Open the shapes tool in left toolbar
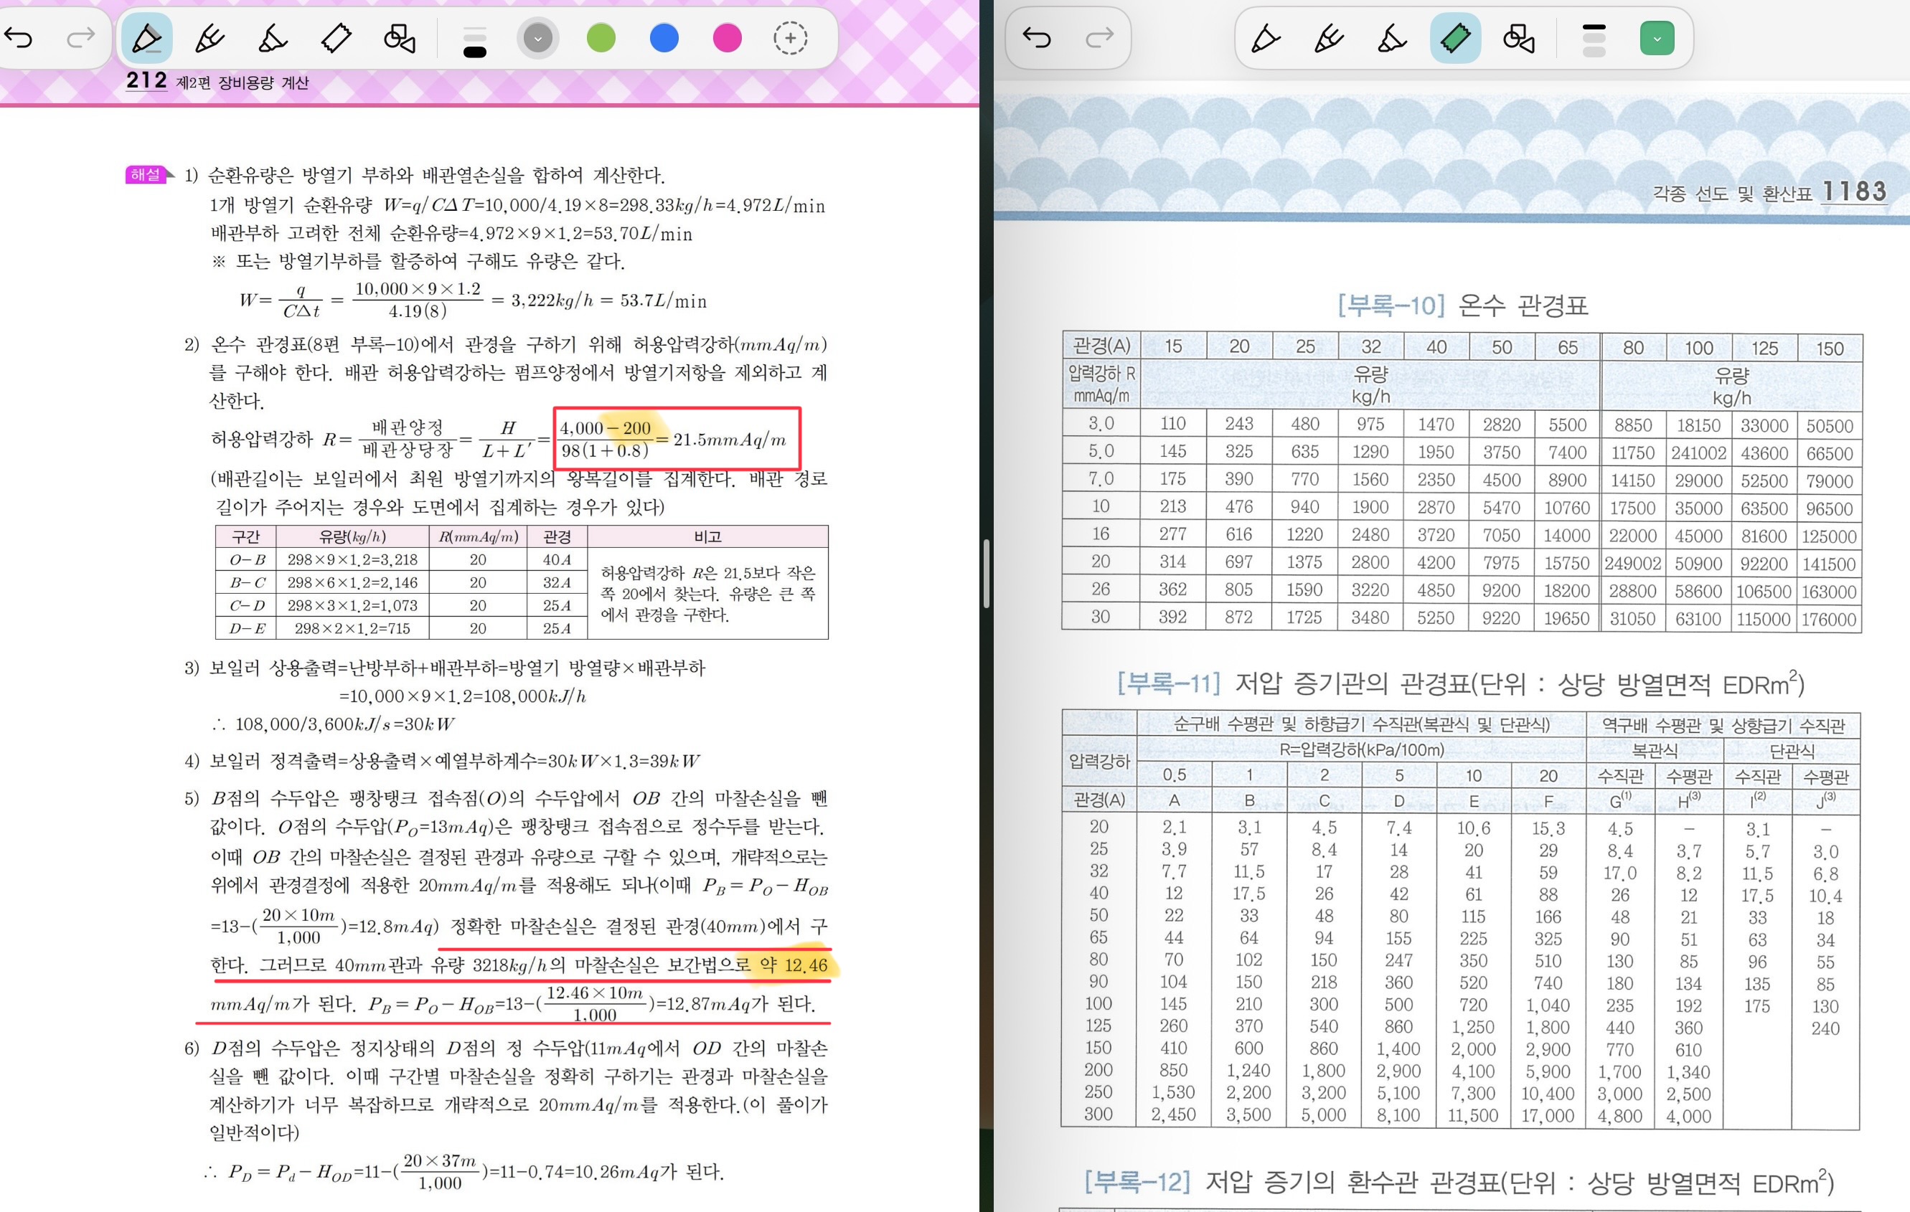Viewport: 1910px width, 1212px height. click(399, 38)
